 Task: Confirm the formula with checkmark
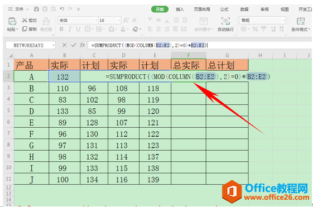[74, 45]
